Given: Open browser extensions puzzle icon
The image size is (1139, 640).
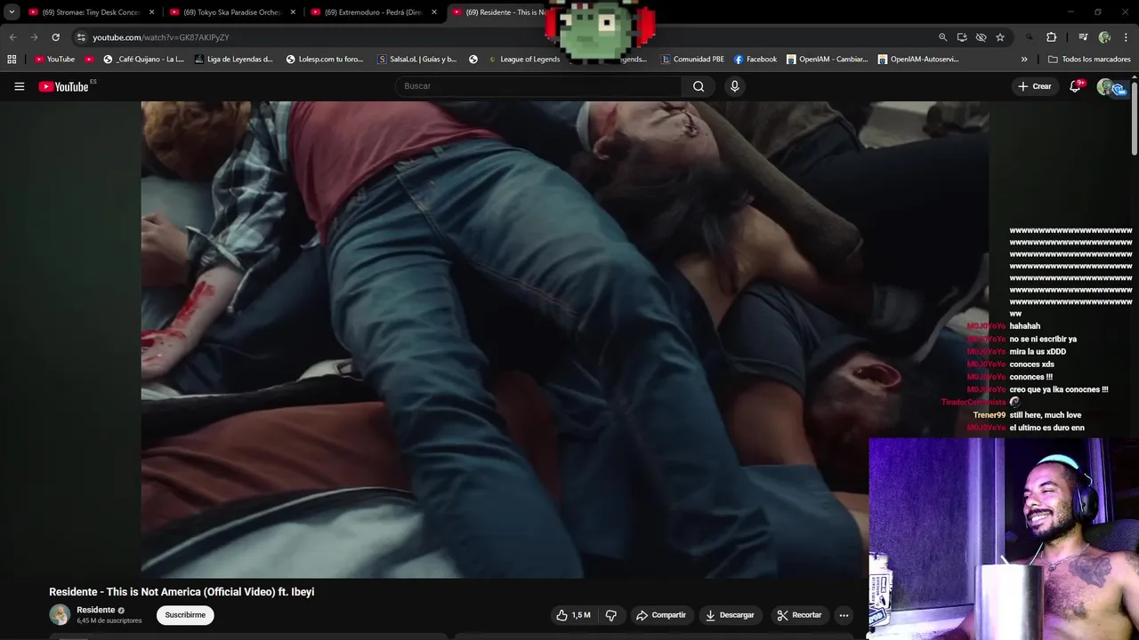Looking at the screenshot, I should point(1051,37).
